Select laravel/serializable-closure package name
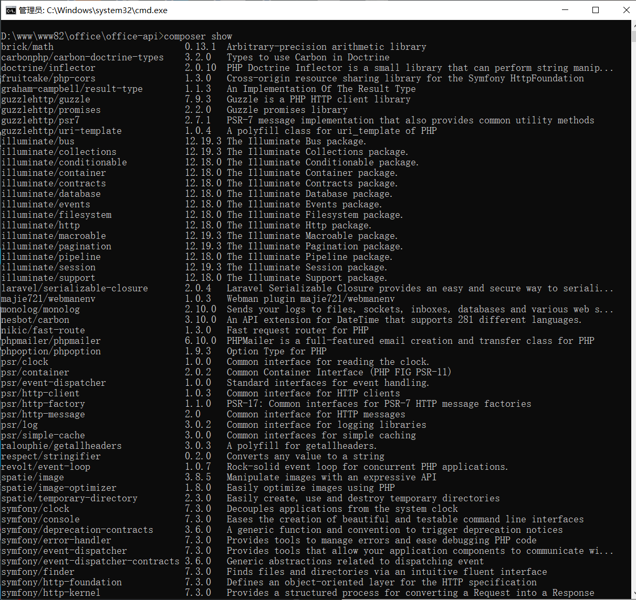The height and width of the screenshot is (600, 636). 75,288
